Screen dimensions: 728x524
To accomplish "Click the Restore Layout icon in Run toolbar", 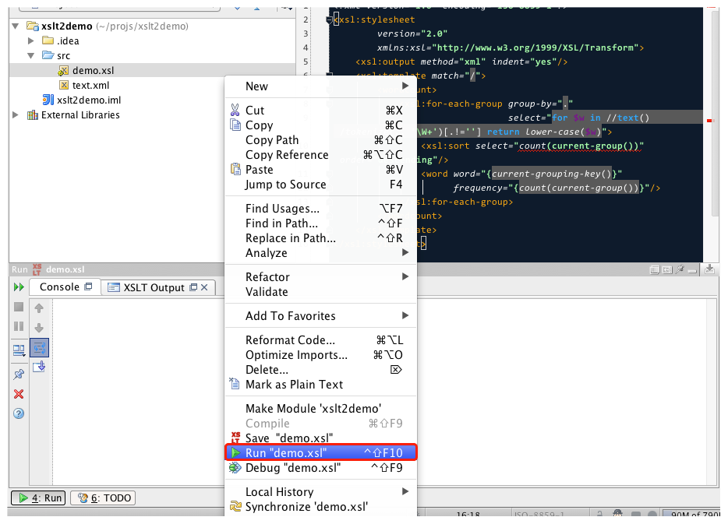I will point(19,350).
